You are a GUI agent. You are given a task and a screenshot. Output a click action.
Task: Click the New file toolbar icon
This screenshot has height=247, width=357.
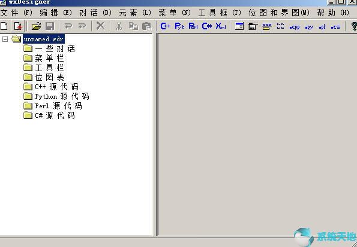[4, 26]
